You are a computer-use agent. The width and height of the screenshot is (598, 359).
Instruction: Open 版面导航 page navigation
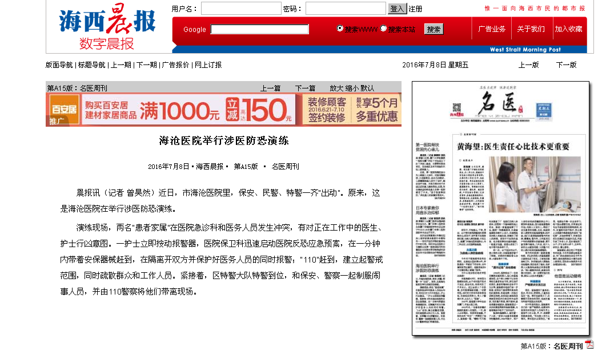59,65
